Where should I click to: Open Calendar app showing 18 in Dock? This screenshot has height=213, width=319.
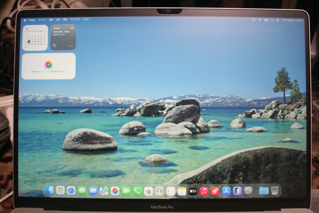point(149,191)
